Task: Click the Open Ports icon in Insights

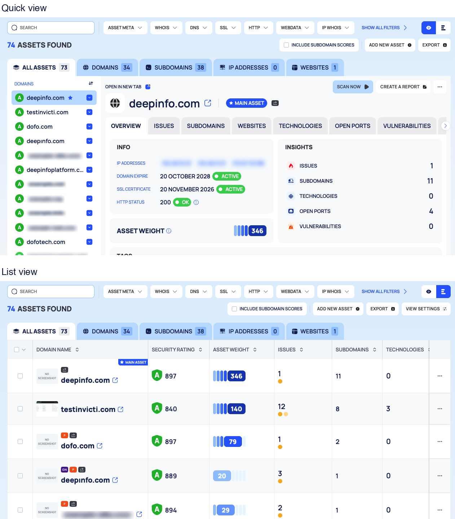Action: (291, 211)
